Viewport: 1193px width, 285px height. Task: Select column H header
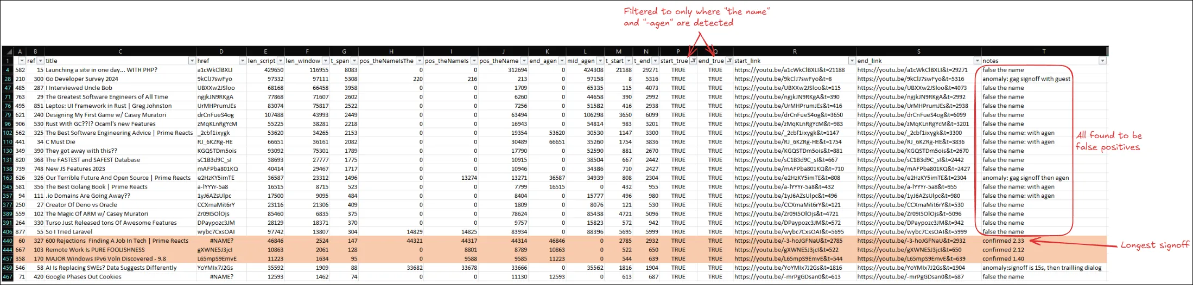(x=391, y=51)
